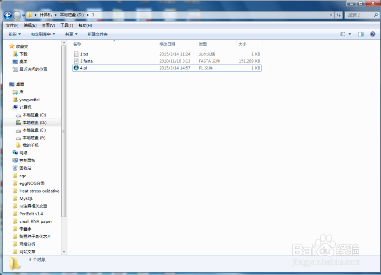The width and height of the screenshot is (381, 275).
Task: Click the Forward navigation arrow button
Action: 17,15
